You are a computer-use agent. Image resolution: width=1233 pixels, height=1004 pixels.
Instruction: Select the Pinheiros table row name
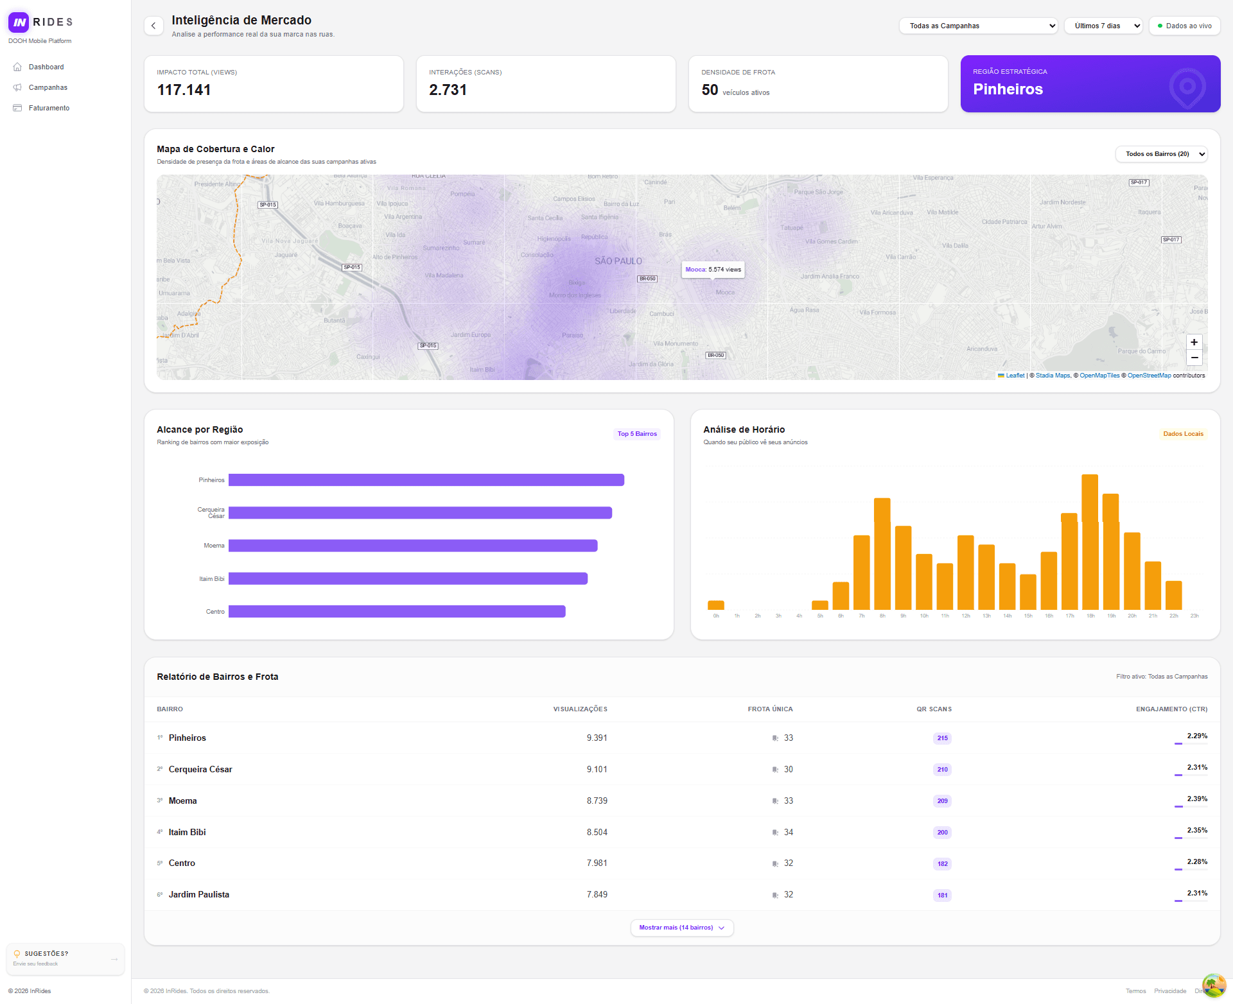[x=188, y=738]
